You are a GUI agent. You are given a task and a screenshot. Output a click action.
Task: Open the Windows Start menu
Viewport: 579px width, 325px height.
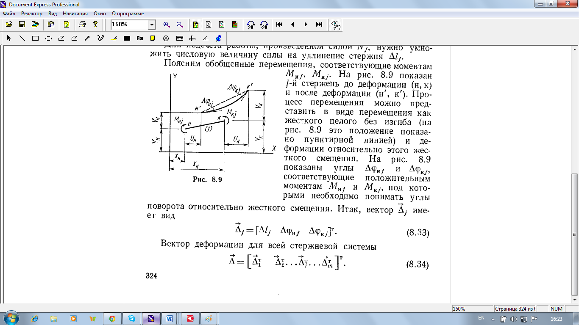[x=11, y=318]
